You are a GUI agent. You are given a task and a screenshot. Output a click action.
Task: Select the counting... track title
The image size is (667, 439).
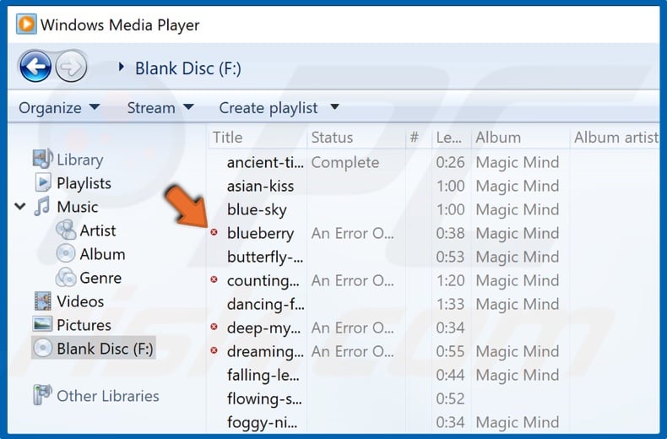[x=263, y=281]
